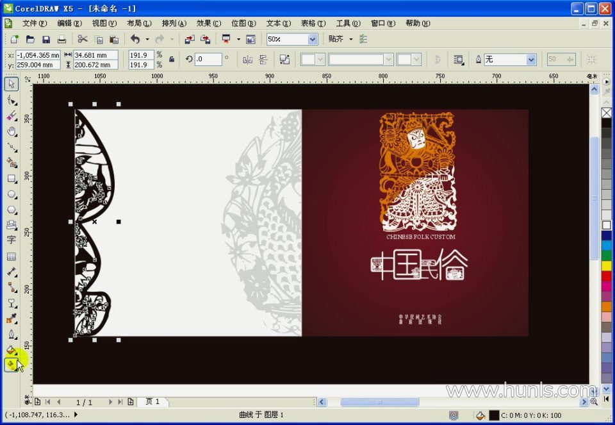Select the Rectangle tool
615x425 pixels.
click(12, 178)
